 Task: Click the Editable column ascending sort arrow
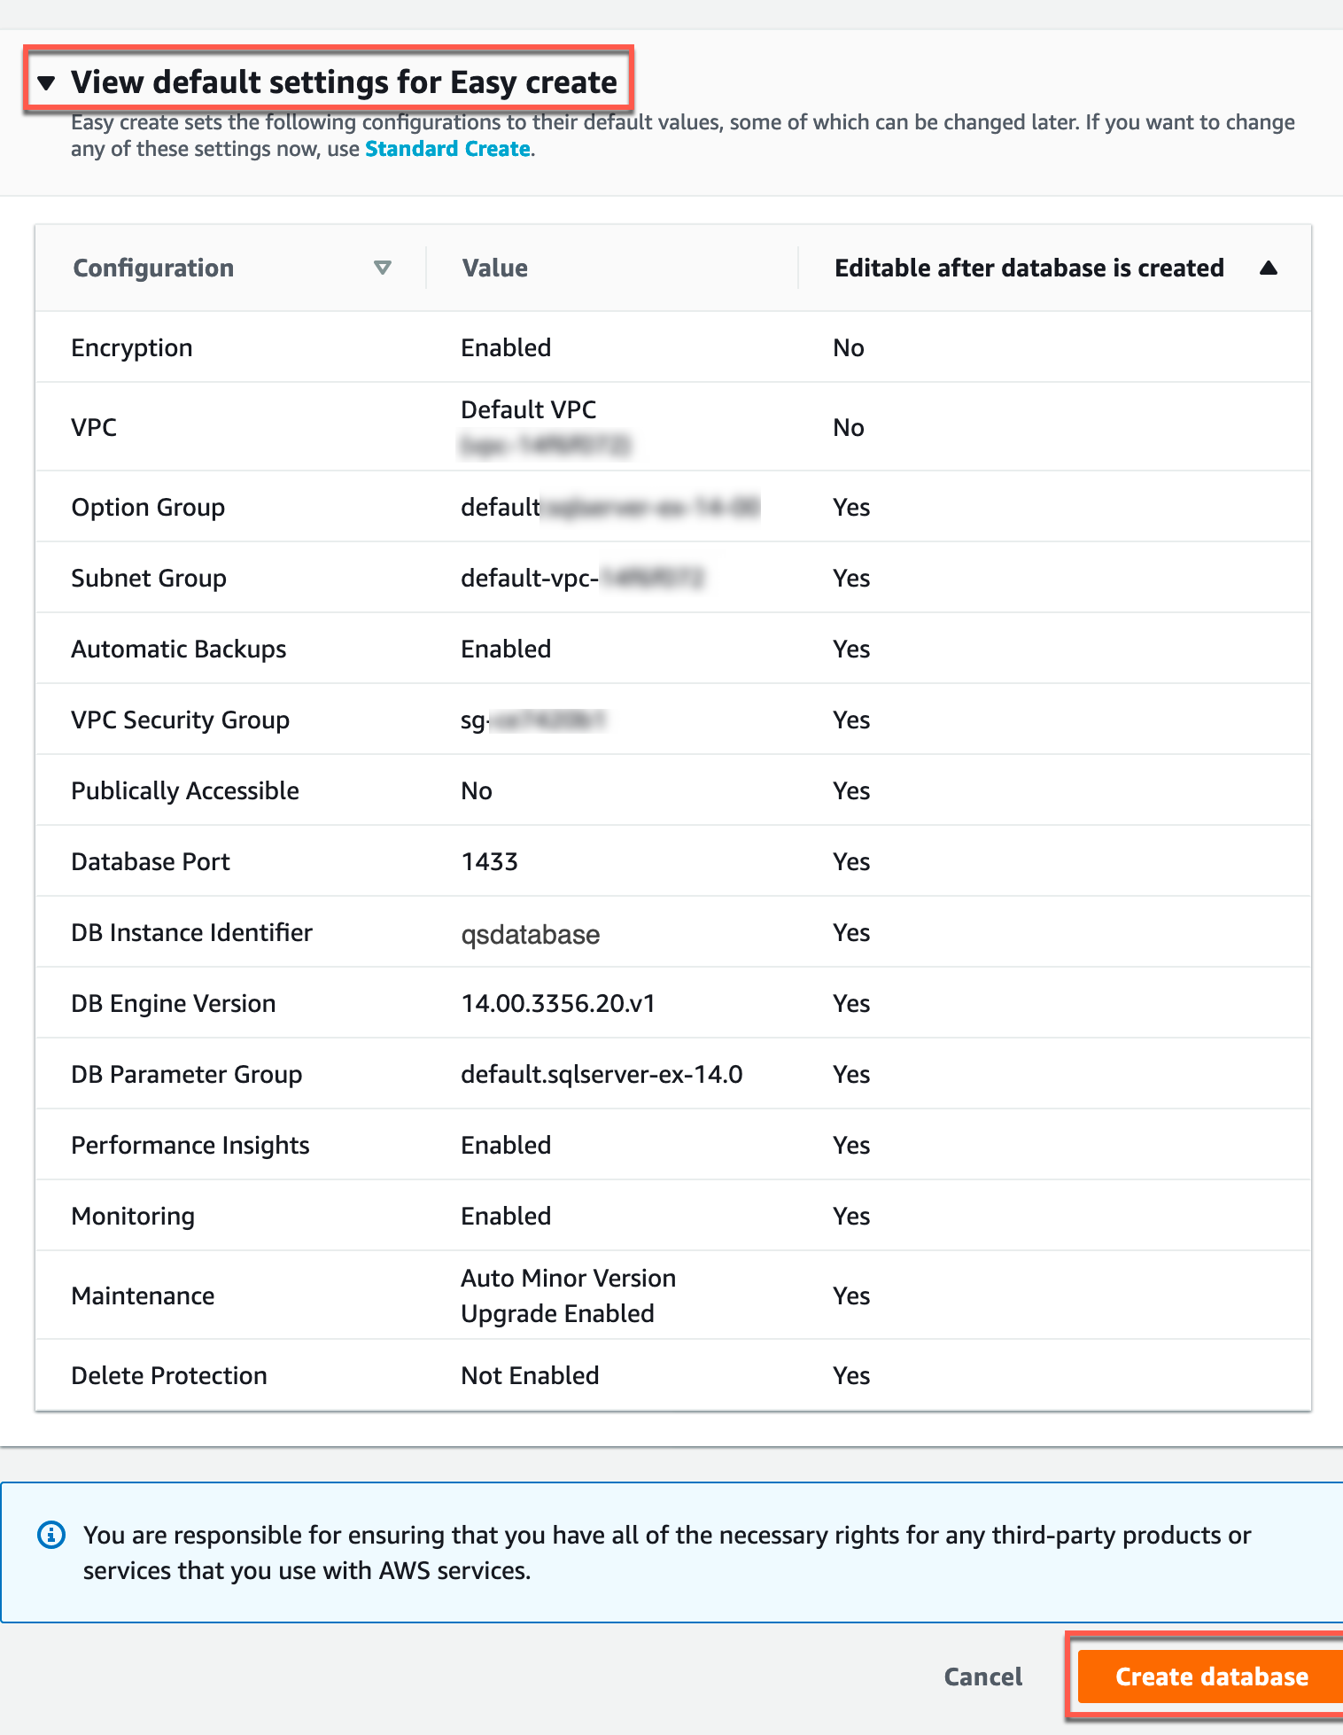pyautogui.click(x=1268, y=268)
